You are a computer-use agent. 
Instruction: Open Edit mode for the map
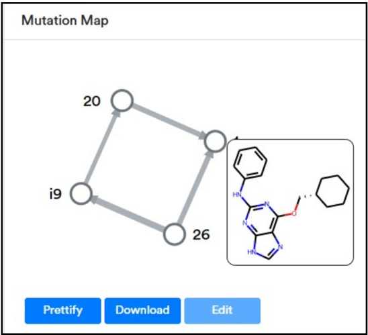(x=222, y=311)
